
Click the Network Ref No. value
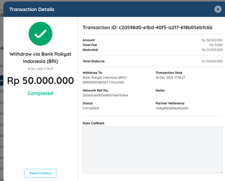[x=105, y=95]
